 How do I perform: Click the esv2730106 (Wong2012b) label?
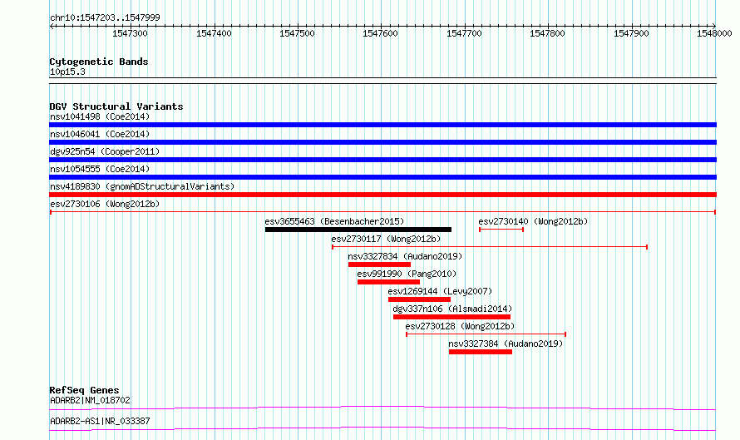point(105,204)
